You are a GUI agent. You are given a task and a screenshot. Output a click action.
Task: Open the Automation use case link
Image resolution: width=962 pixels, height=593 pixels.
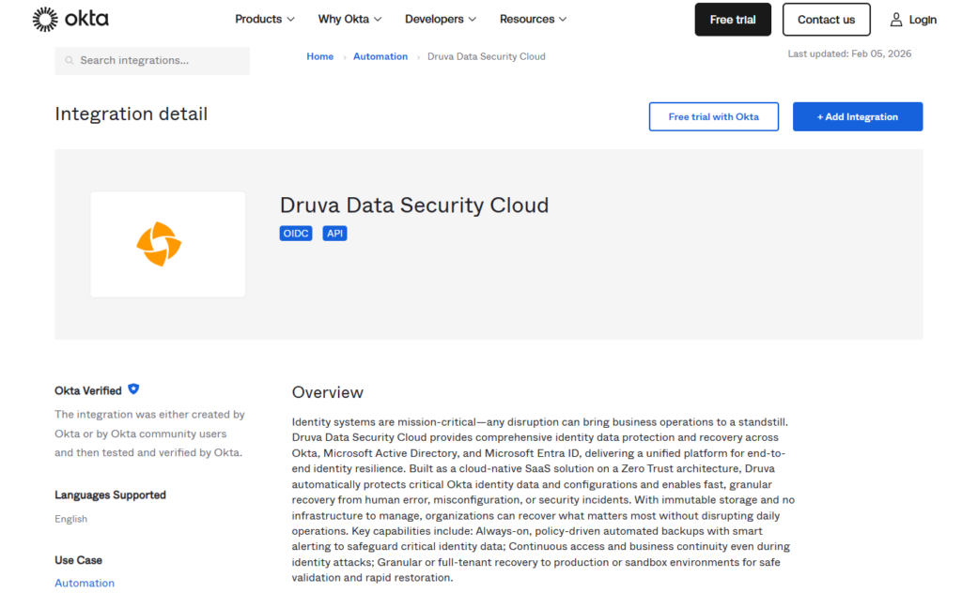pos(85,583)
